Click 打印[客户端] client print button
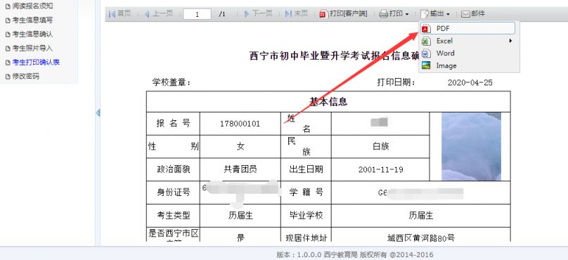Screen dimensions: 568x260 344,14
